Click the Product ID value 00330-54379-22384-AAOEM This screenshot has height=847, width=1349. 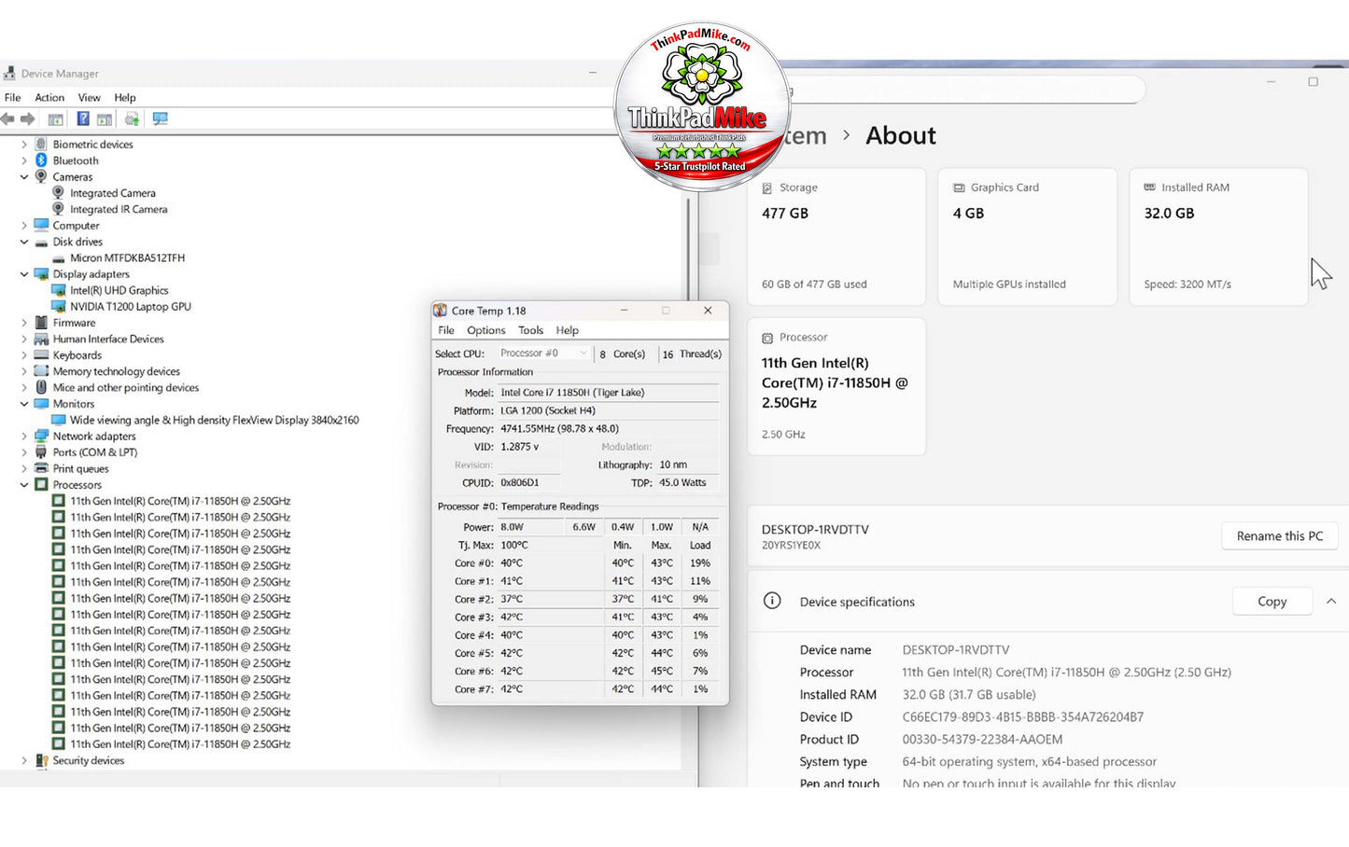point(982,739)
